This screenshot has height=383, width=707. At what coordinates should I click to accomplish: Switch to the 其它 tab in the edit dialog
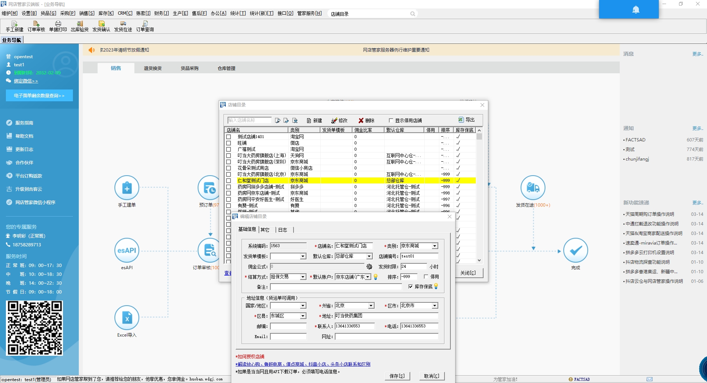click(x=265, y=230)
